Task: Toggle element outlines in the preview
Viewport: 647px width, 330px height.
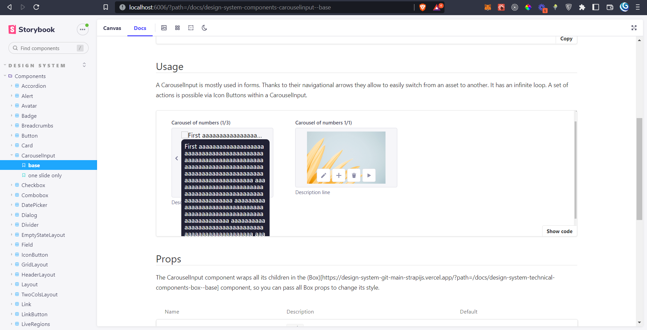Action: click(x=191, y=28)
